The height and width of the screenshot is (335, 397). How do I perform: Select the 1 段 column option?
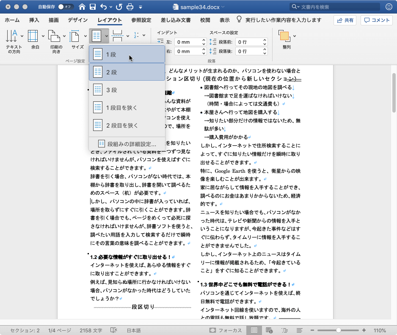click(x=127, y=54)
